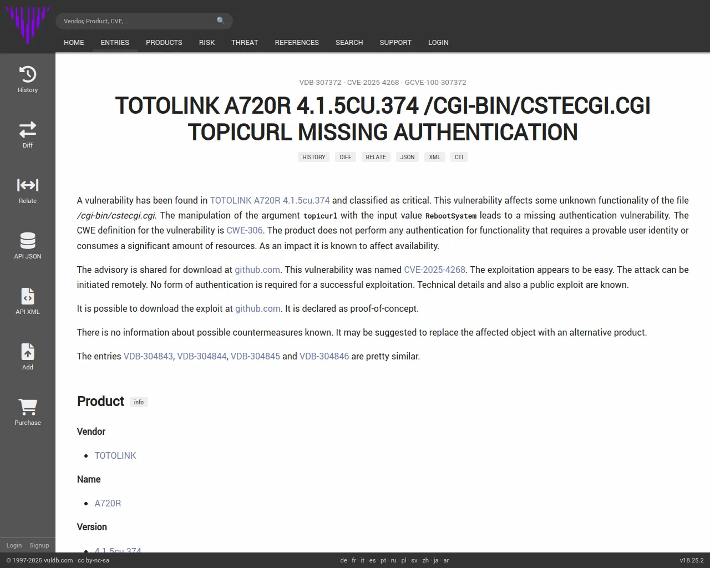This screenshot has height=568, width=710.
Task: Open the REFERENCES menu
Action: 297,43
